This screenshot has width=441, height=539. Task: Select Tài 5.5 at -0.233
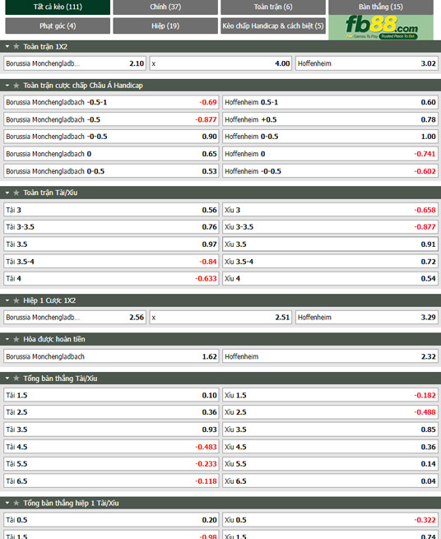pyautogui.click(x=111, y=464)
